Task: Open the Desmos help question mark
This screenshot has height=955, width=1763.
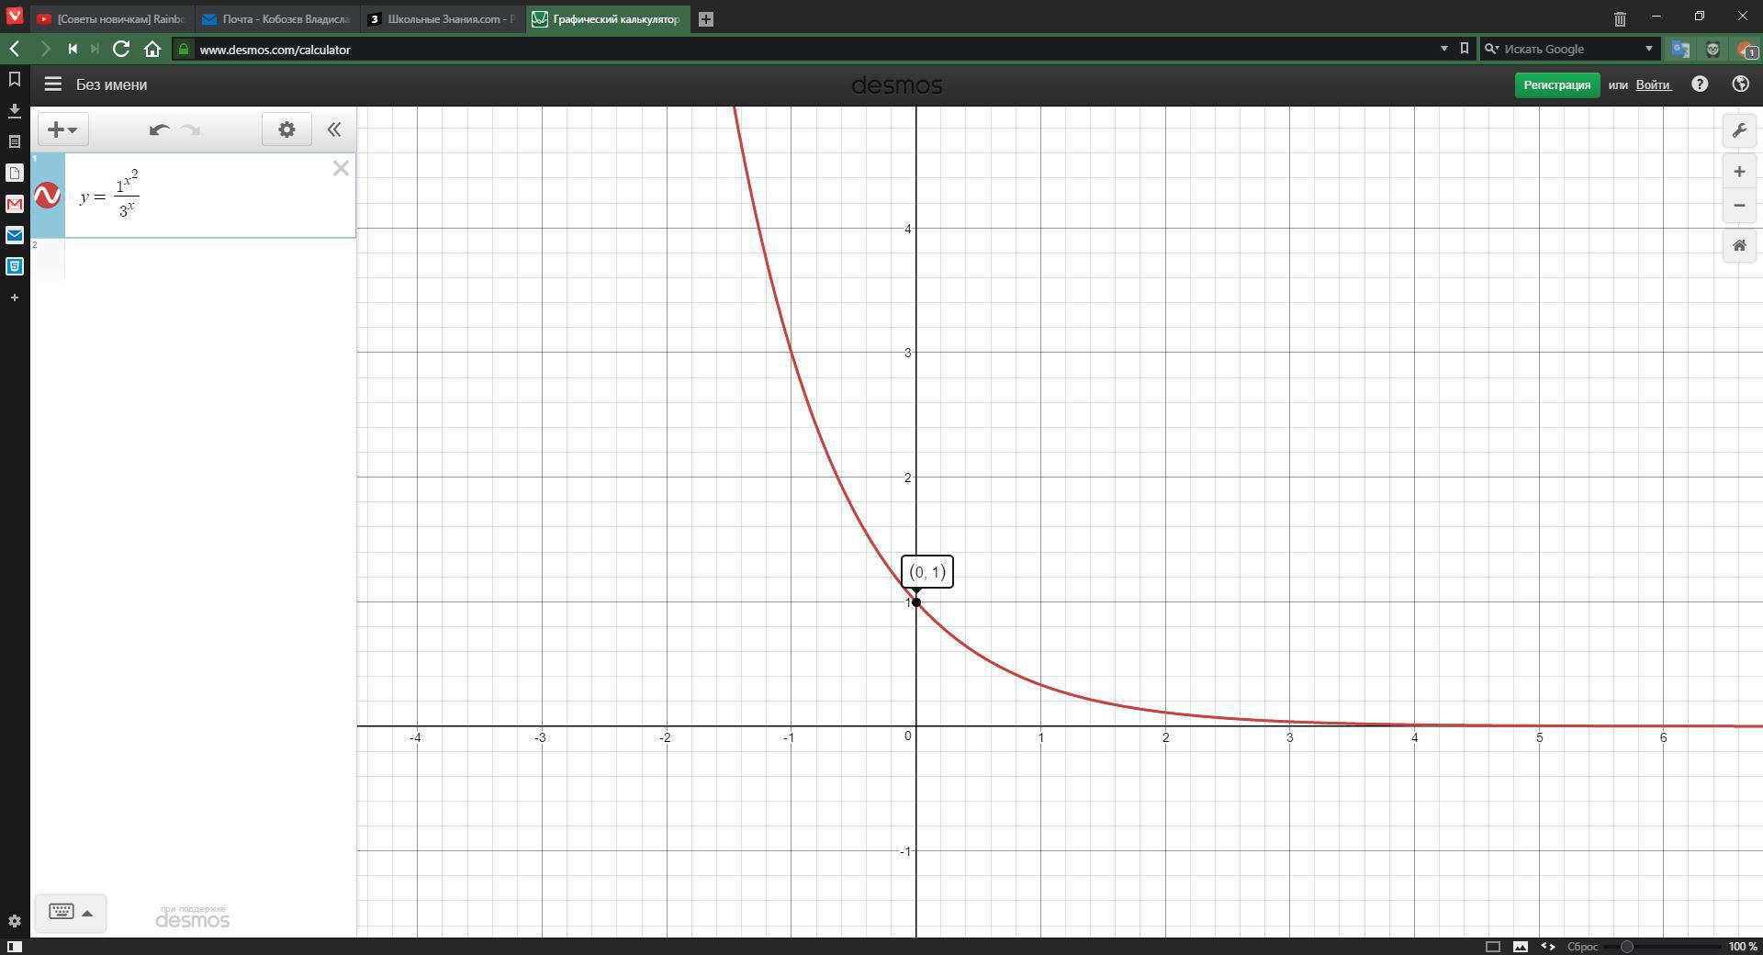Action: coord(1700,84)
